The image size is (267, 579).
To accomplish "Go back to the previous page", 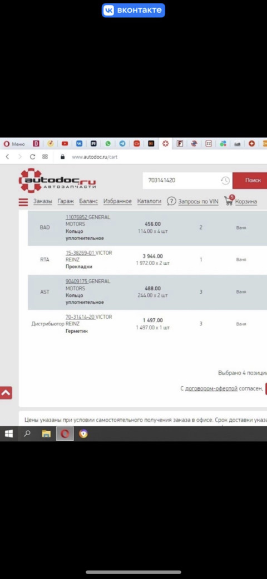I will [x=7, y=157].
